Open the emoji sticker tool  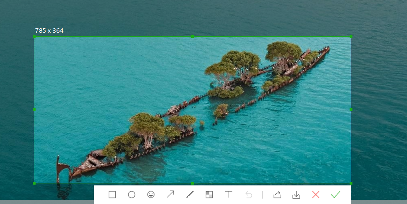(x=151, y=194)
